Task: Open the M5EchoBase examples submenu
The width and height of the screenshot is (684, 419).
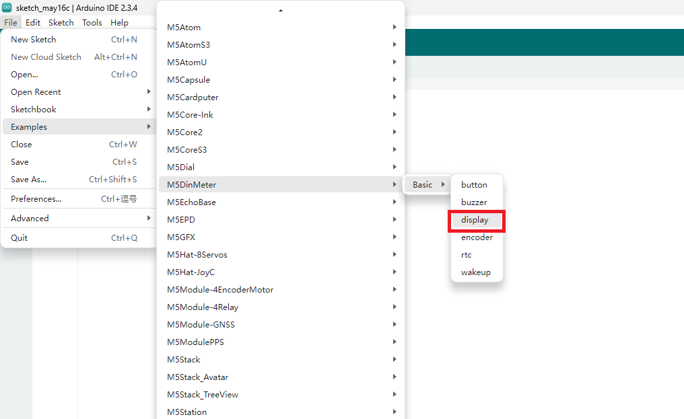Action: tap(281, 202)
